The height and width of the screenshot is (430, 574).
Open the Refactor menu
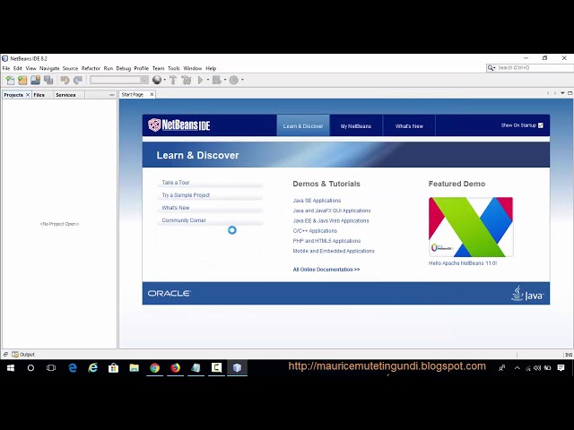point(91,68)
